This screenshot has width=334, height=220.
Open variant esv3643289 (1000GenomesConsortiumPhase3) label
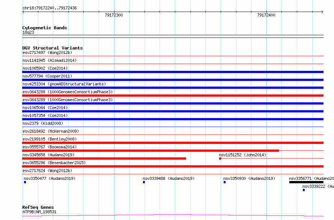(x=68, y=100)
